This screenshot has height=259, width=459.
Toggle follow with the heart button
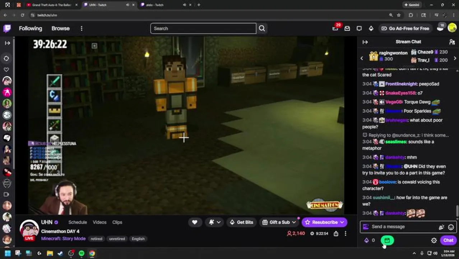coord(195,222)
